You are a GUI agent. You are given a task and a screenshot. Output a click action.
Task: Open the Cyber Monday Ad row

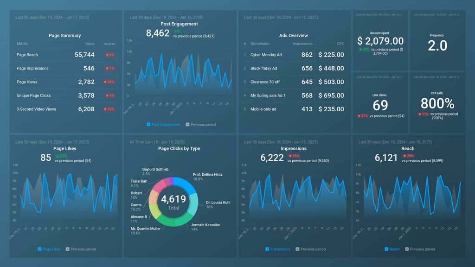pos(294,55)
